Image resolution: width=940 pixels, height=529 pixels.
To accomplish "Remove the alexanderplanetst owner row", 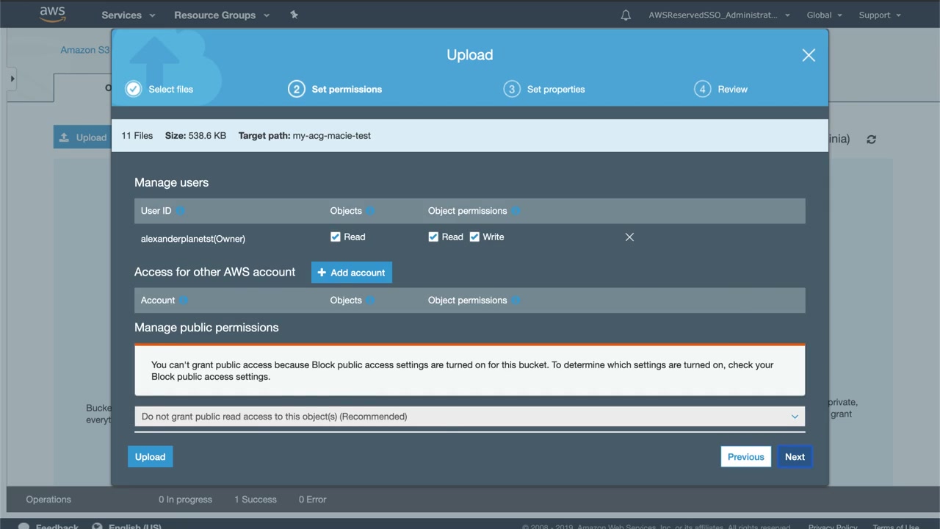I will pyautogui.click(x=629, y=237).
